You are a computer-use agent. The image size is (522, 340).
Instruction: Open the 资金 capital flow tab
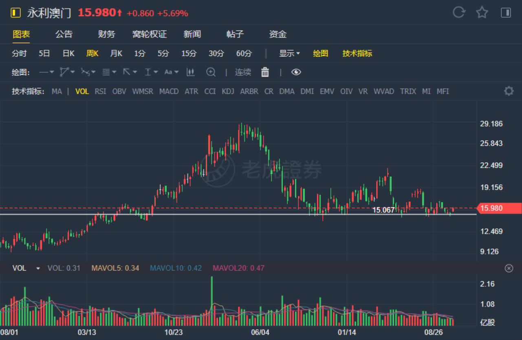tap(278, 34)
